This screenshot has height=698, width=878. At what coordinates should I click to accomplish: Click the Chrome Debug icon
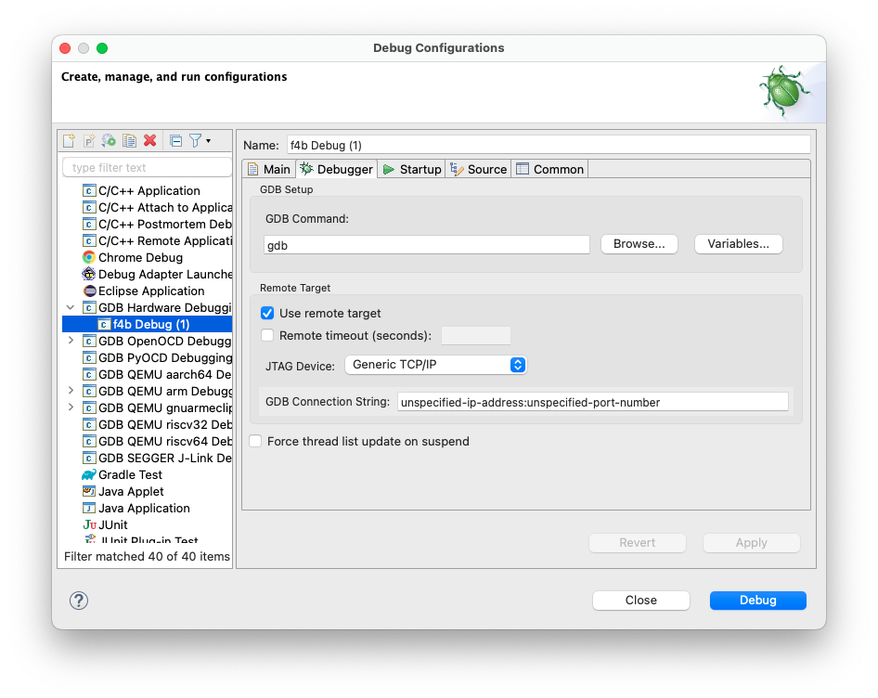(88, 258)
